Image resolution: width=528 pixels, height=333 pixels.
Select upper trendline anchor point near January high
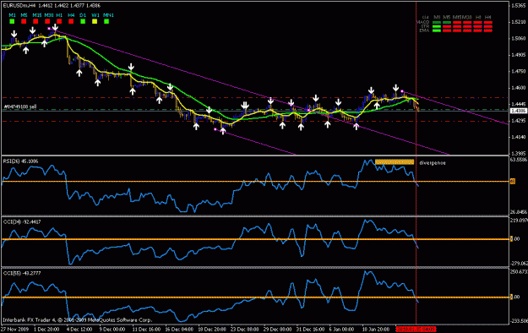coord(402,91)
